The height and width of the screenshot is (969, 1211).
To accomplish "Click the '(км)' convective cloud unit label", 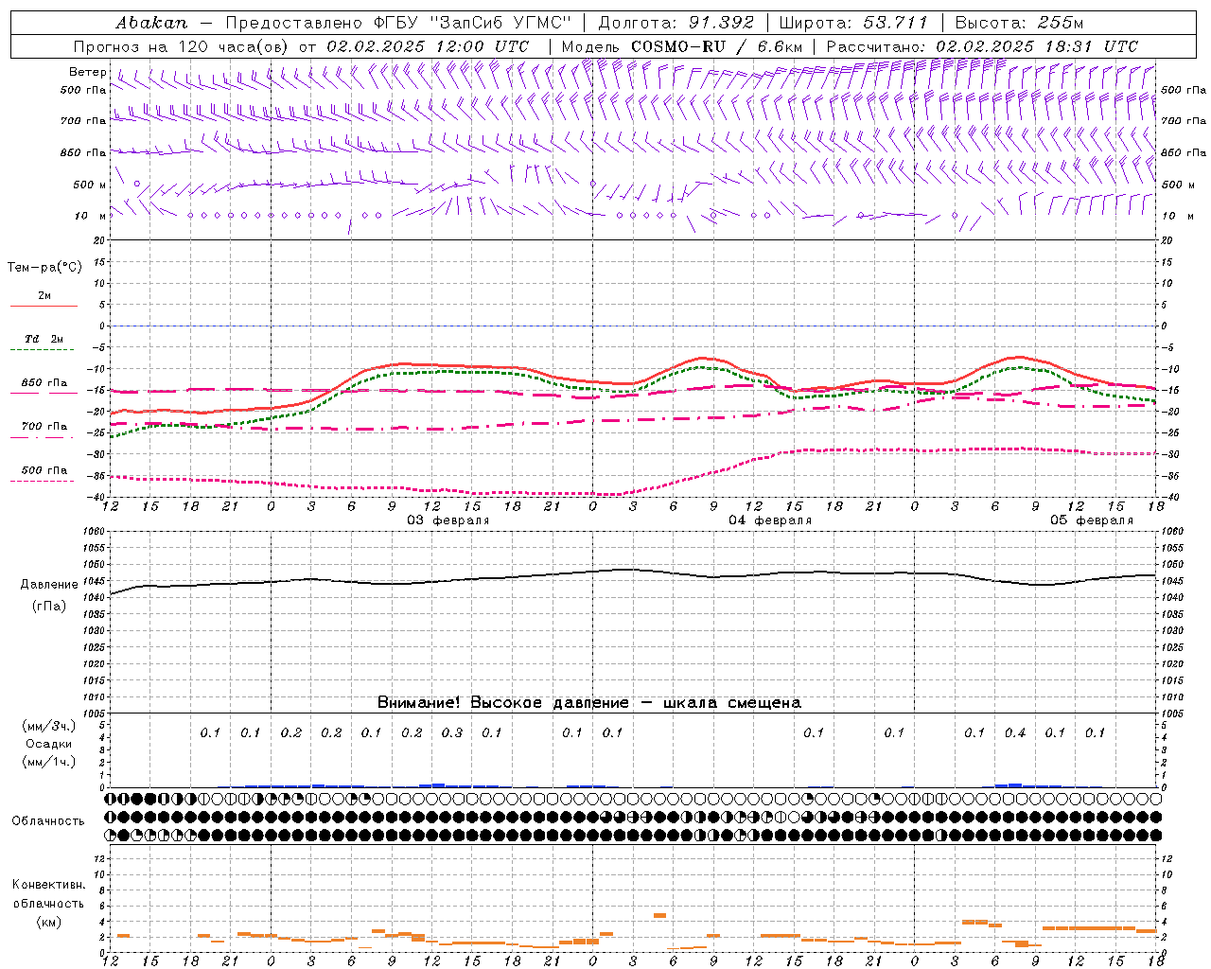I will click(x=48, y=922).
